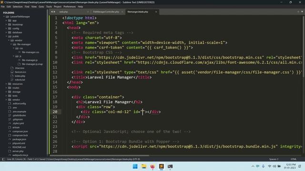Viewport: 305px width, 171px height.
Task: Expand the tests folder
Action: pyautogui.click(x=6, y=96)
